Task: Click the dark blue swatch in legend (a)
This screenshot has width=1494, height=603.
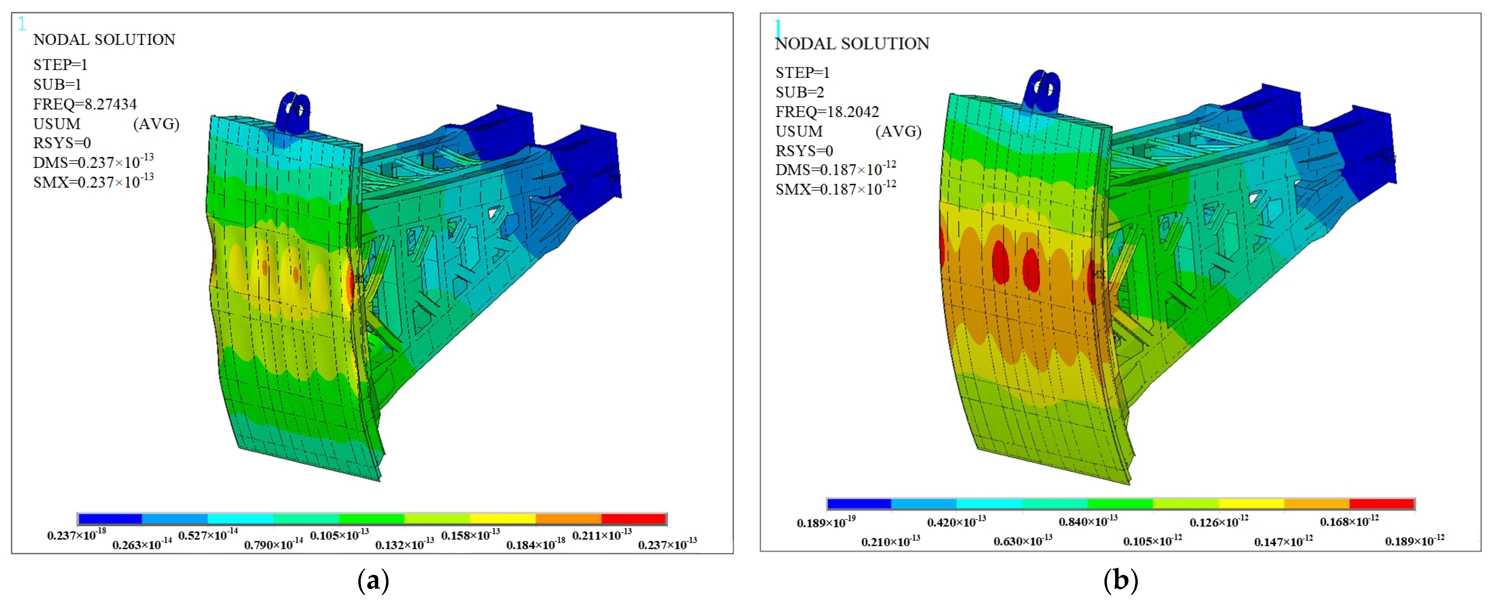Action: point(110,518)
